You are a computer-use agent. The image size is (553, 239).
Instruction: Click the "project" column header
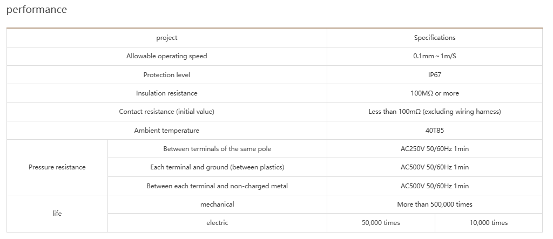pos(167,38)
